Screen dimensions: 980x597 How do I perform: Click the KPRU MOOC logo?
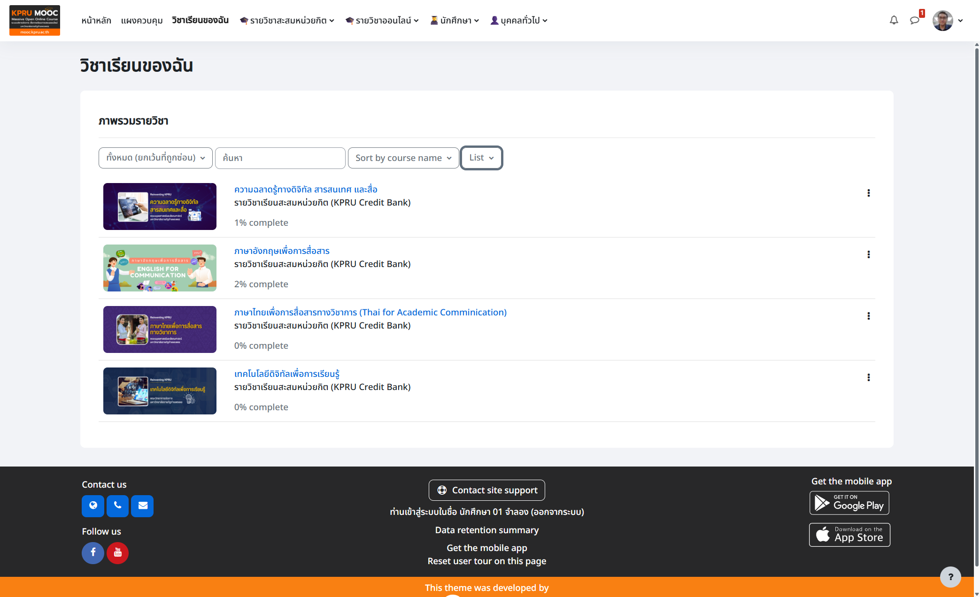tap(35, 20)
